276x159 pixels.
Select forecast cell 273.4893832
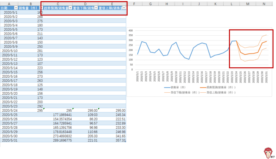[x=58, y=136]
